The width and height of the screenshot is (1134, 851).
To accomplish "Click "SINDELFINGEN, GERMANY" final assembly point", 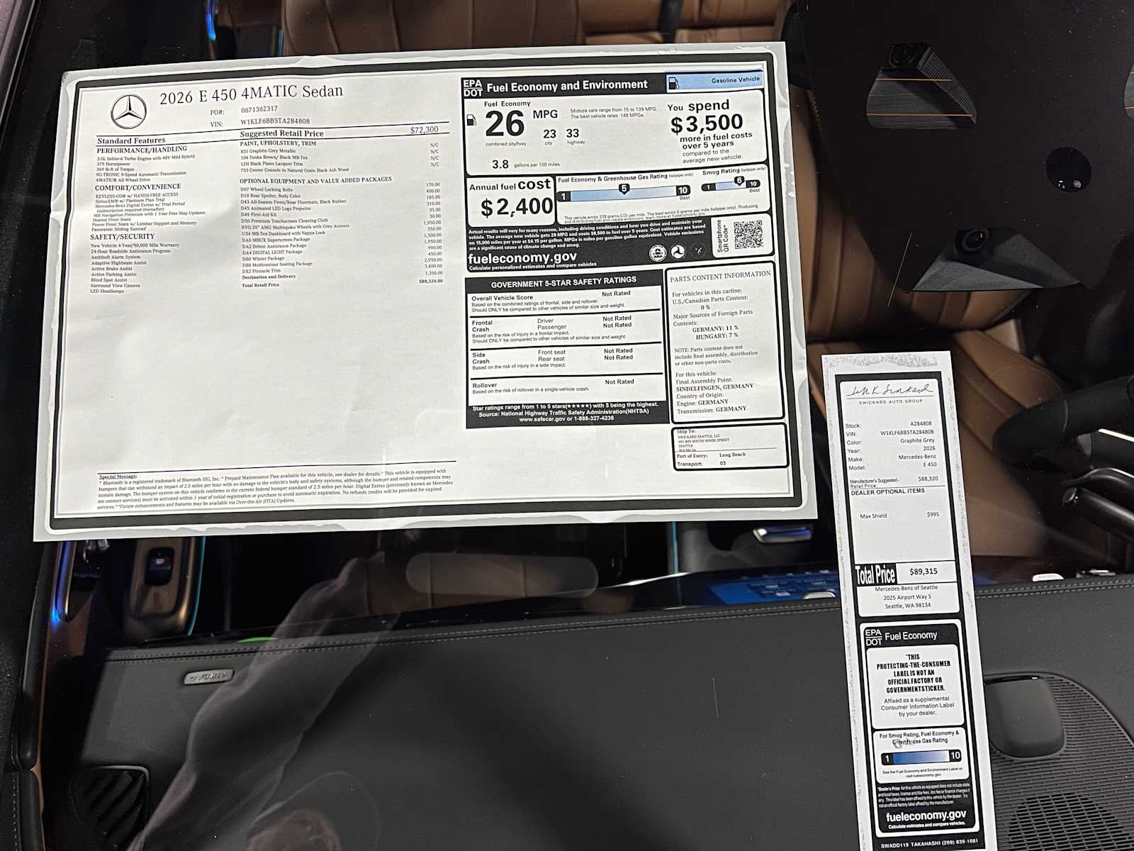I will pos(714,387).
